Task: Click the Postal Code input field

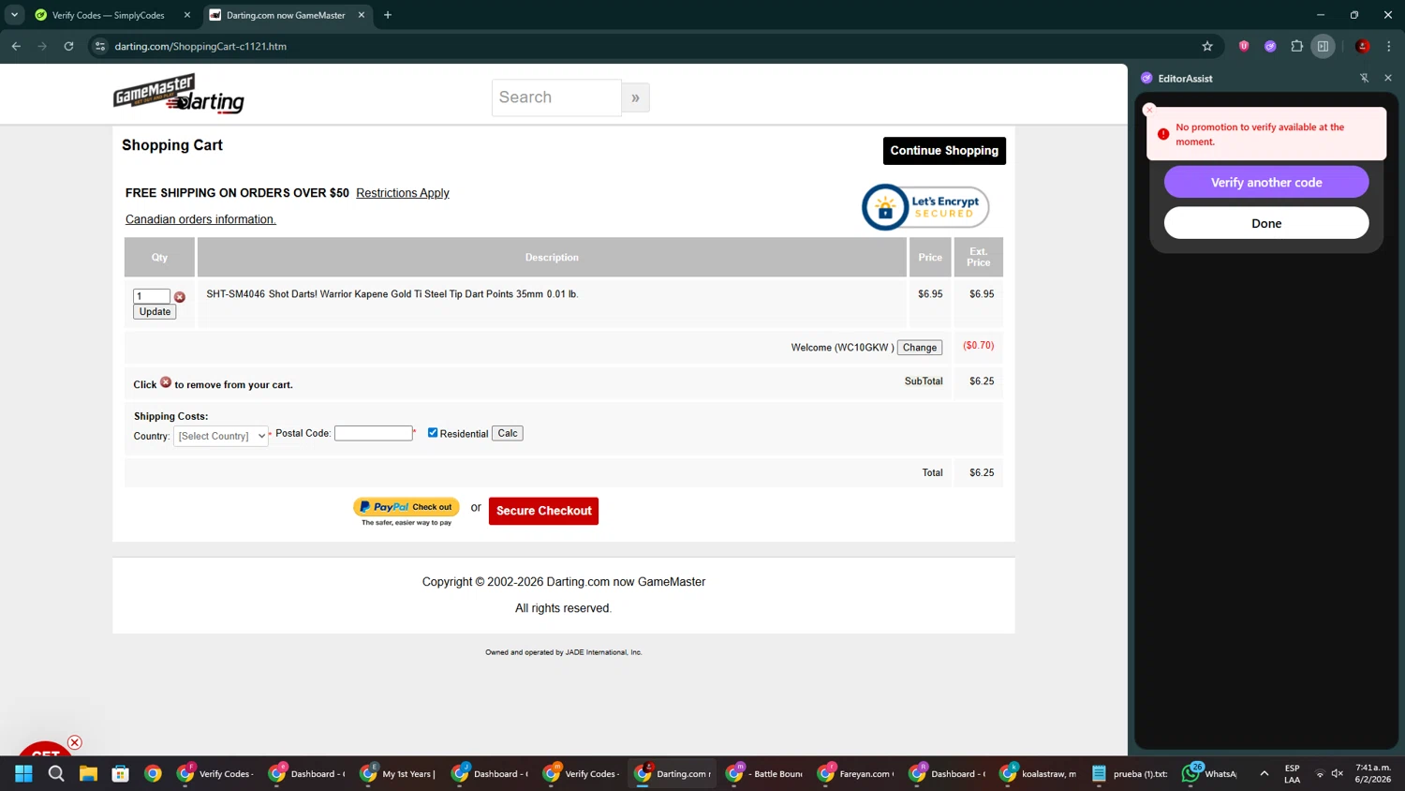Action: 374,433
